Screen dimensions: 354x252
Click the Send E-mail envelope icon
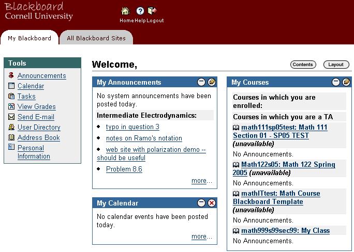click(11, 117)
